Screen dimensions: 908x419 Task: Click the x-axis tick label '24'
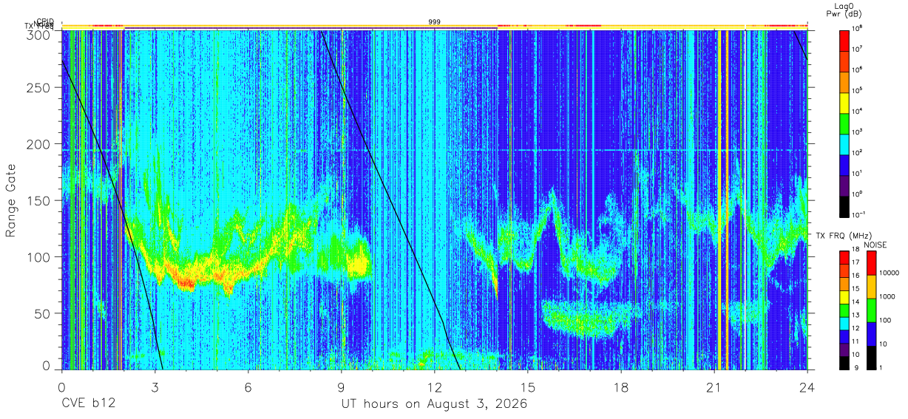(x=807, y=387)
